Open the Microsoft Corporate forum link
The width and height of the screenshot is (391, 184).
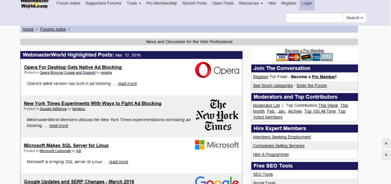click(x=55, y=151)
